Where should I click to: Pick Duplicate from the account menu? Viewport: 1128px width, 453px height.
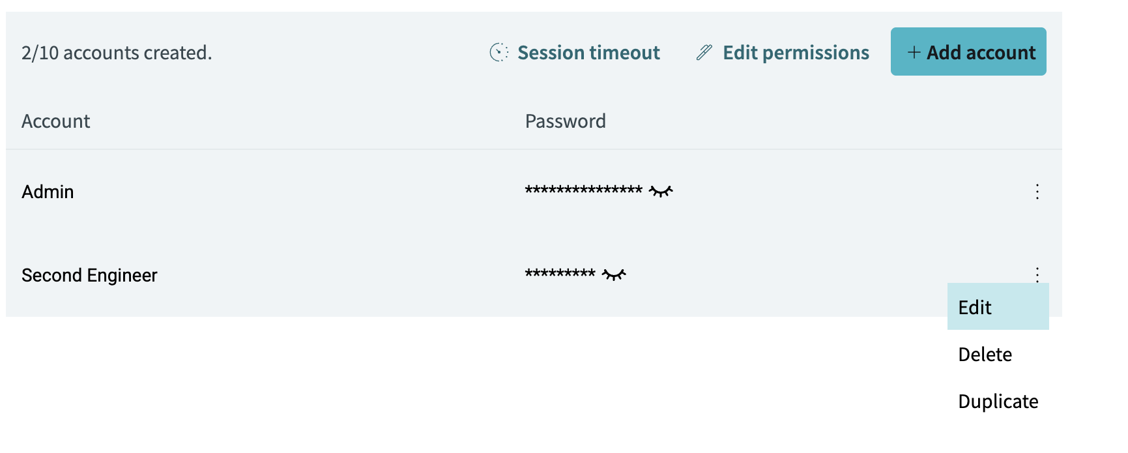(x=998, y=401)
